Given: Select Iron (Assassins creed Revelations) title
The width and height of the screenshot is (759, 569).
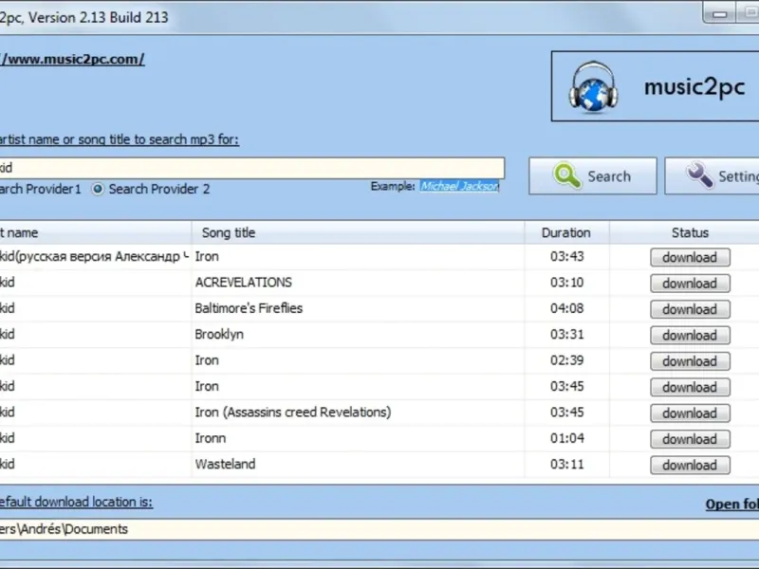Looking at the screenshot, I should [x=293, y=413].
